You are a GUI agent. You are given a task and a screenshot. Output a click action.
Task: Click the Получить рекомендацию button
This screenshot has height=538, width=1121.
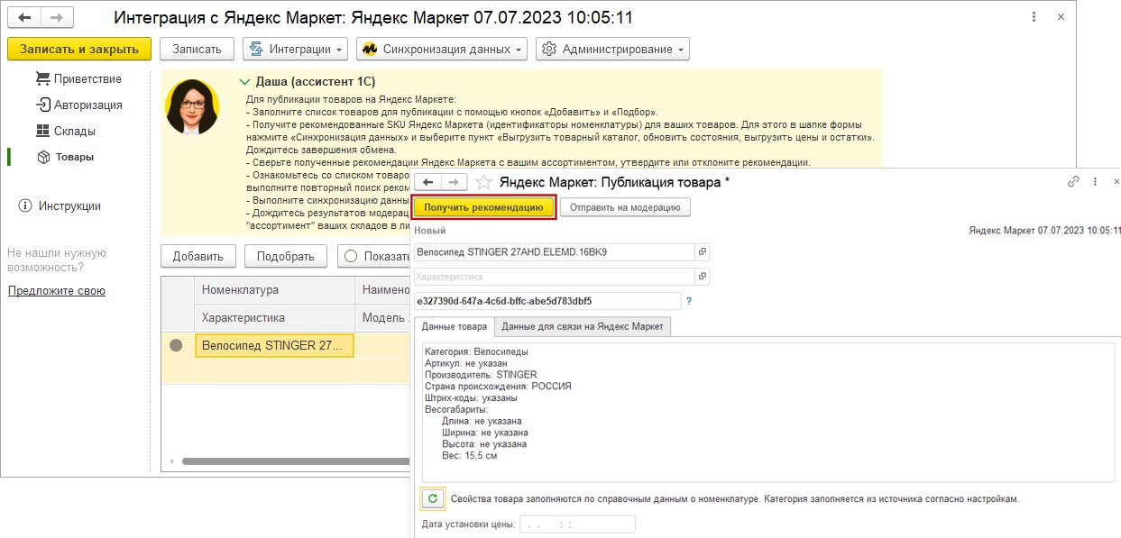point(483,207)
